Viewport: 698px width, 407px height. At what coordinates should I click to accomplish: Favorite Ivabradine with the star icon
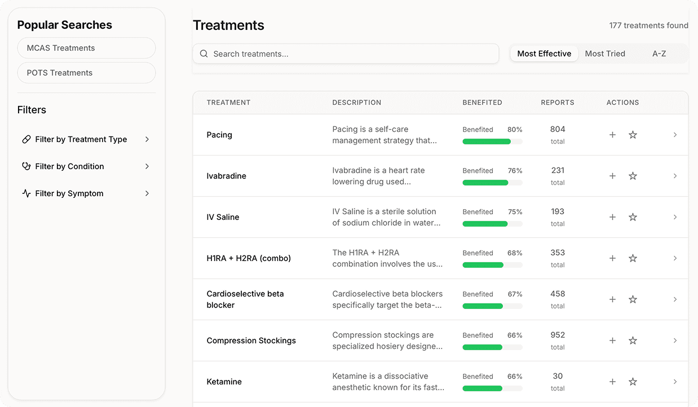(633, 176)
